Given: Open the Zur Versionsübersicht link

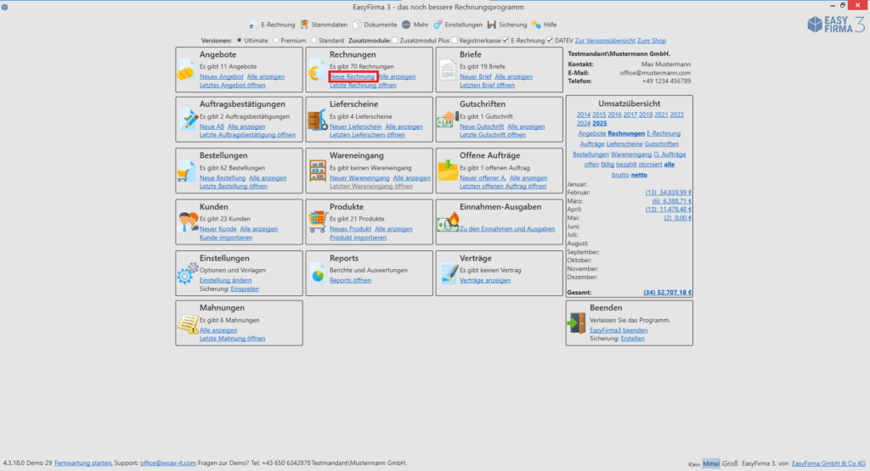Looking at the screenshot, I should click(x=605, y=41).
